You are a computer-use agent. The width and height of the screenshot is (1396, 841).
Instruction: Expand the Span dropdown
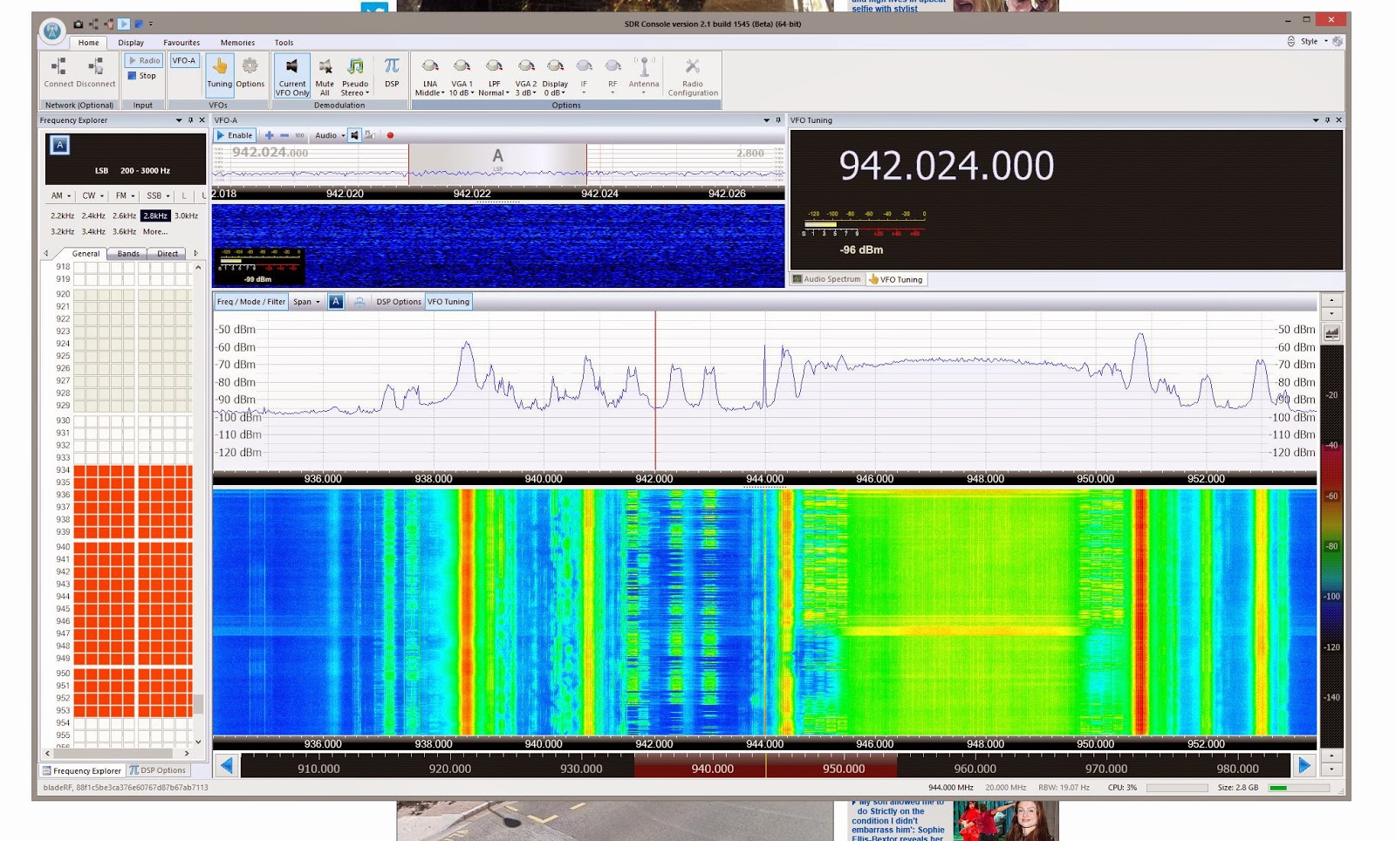(x=306, y=302)
